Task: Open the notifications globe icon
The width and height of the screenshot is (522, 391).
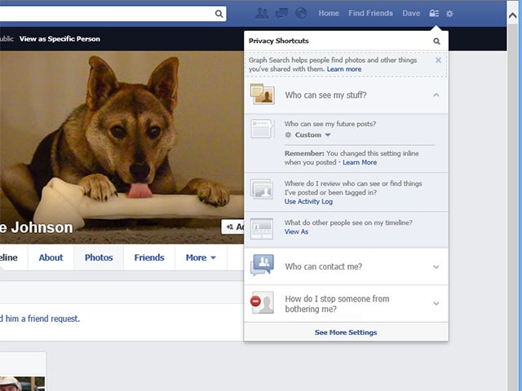Action: tap(301, 13)
